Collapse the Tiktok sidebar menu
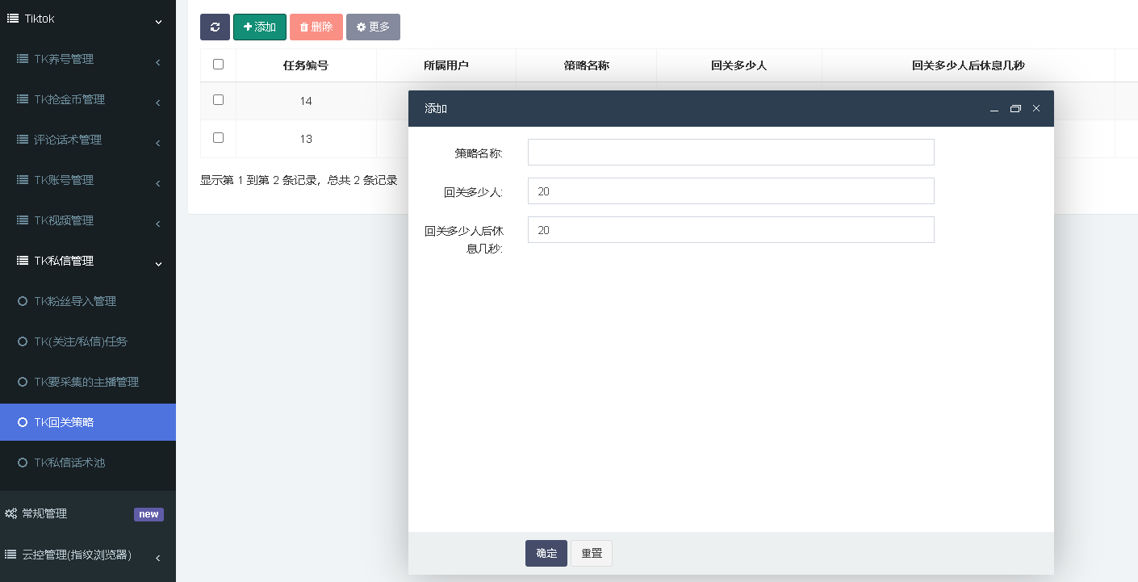 coord(88,19)
